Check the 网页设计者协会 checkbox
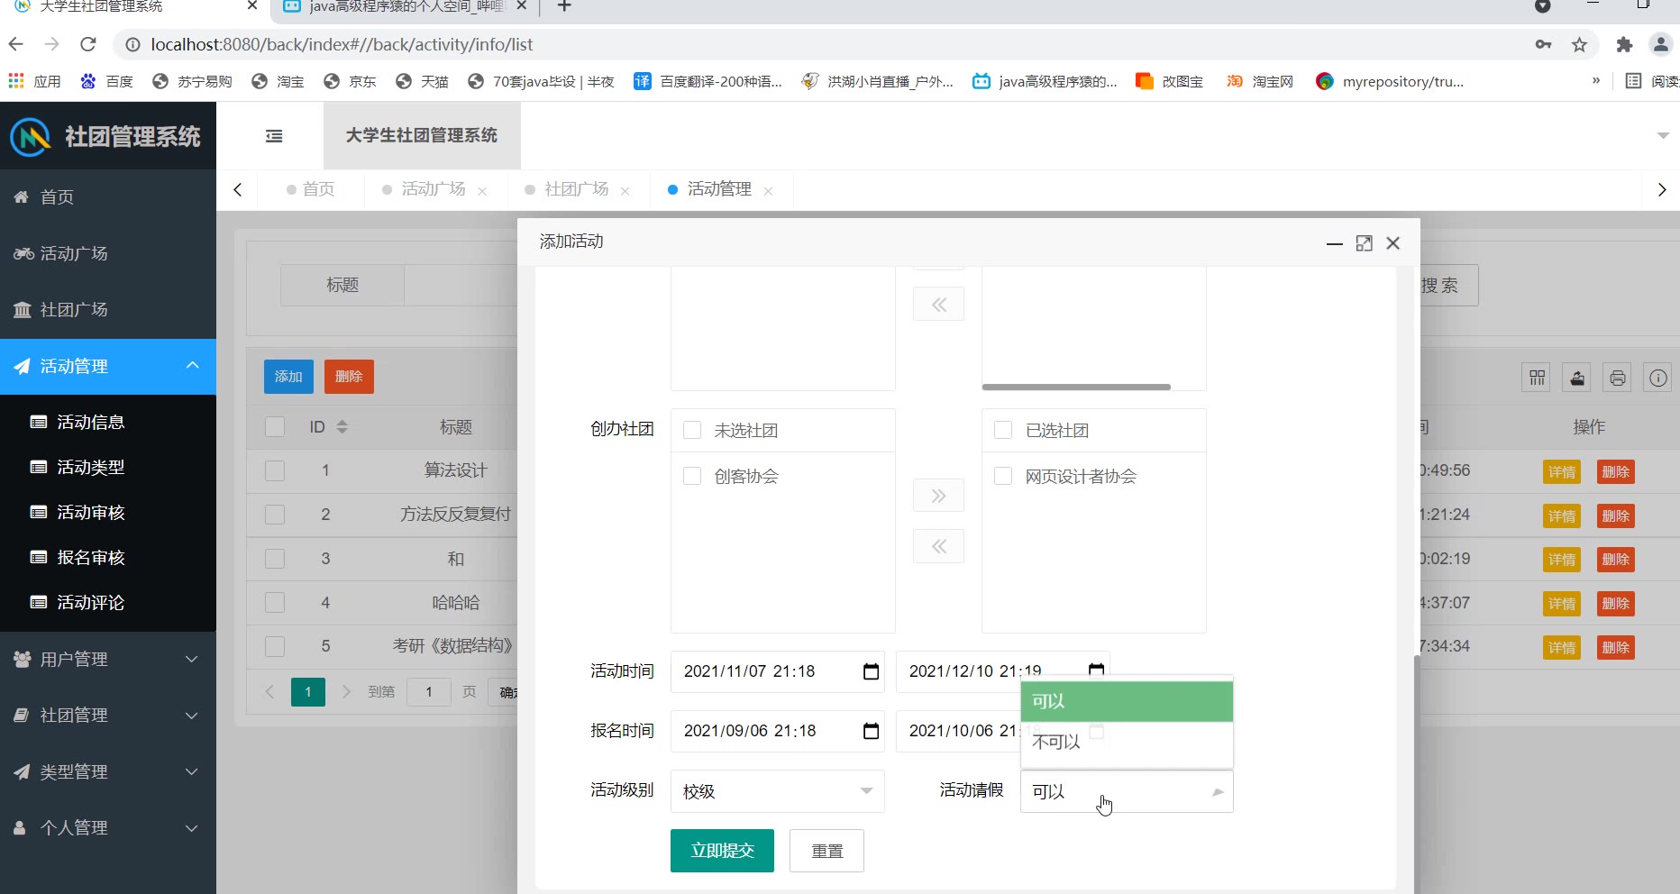1680x894 pixels. [x=1003, y=476]
